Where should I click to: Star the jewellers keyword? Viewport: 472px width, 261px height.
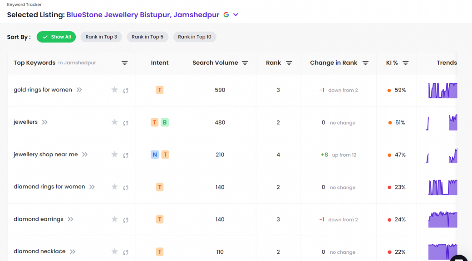tap(114, 122)
